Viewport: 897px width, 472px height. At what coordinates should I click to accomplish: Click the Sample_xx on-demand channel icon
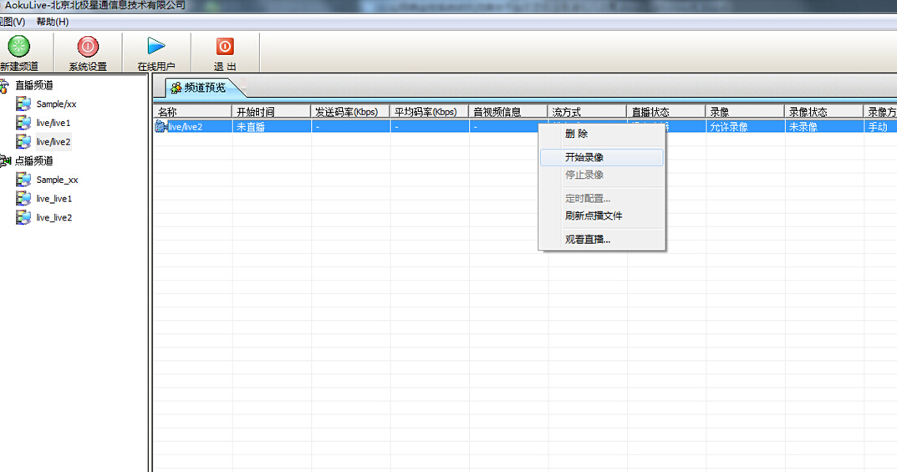coord(23,180)
